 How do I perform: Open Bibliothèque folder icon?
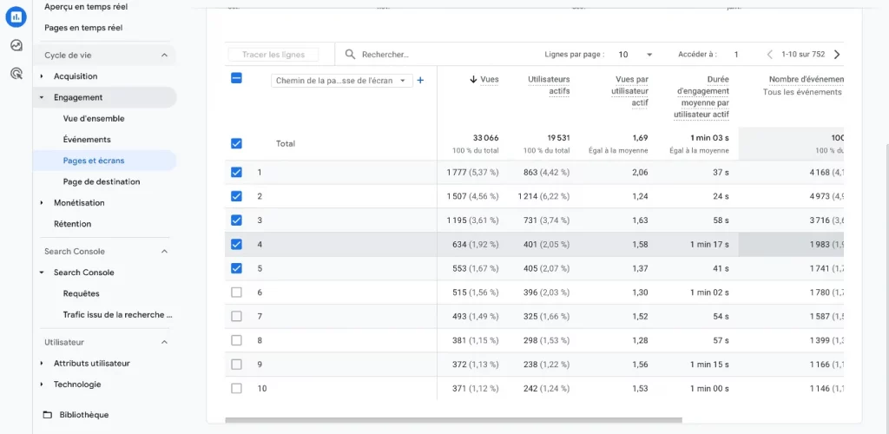(x=48, y=415)
